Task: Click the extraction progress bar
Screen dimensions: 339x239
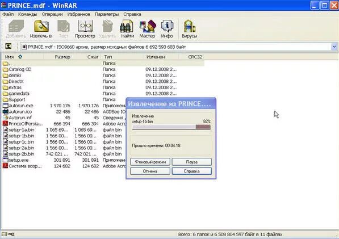Action: coord(171,127)
